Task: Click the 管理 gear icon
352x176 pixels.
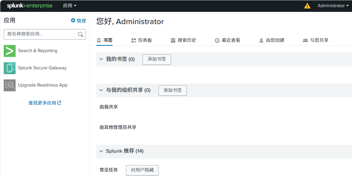Action: [x=73, y=21]
